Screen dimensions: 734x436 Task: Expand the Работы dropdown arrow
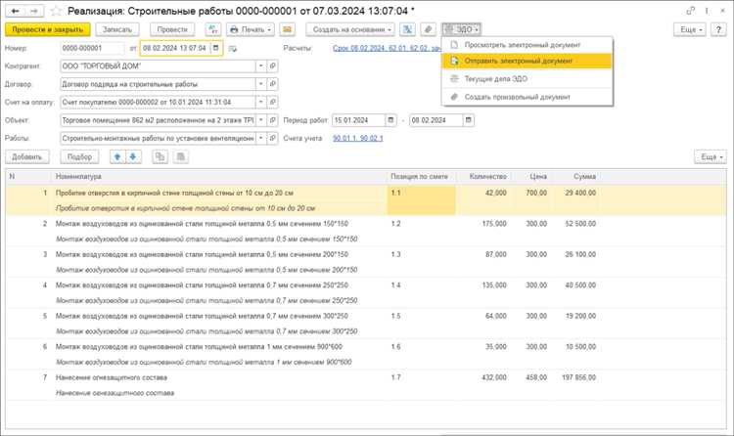pyautogui.click(x=261, y=139)
